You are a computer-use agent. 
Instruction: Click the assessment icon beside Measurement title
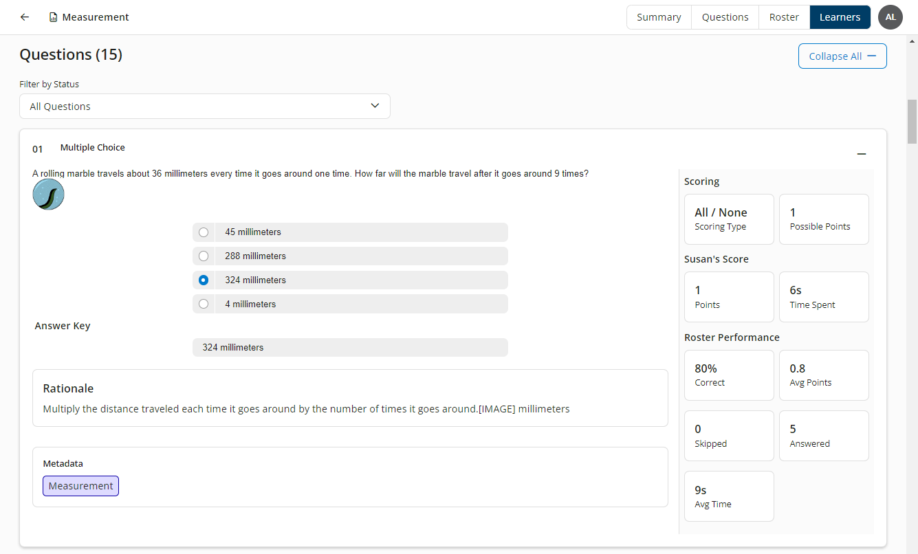tap(54, 16)
